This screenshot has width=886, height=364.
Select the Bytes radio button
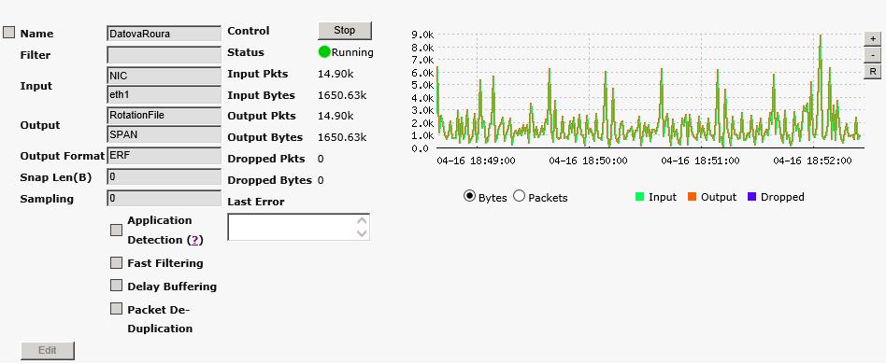[x=469, y=196]
